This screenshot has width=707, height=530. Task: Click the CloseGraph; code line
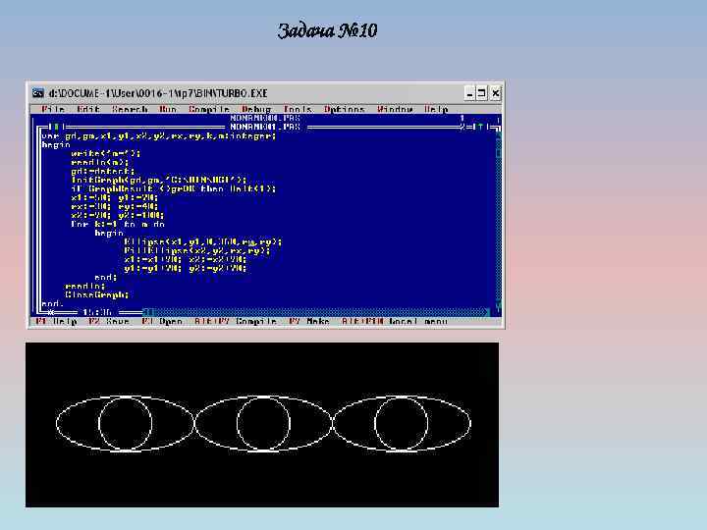tap(97, 294)
